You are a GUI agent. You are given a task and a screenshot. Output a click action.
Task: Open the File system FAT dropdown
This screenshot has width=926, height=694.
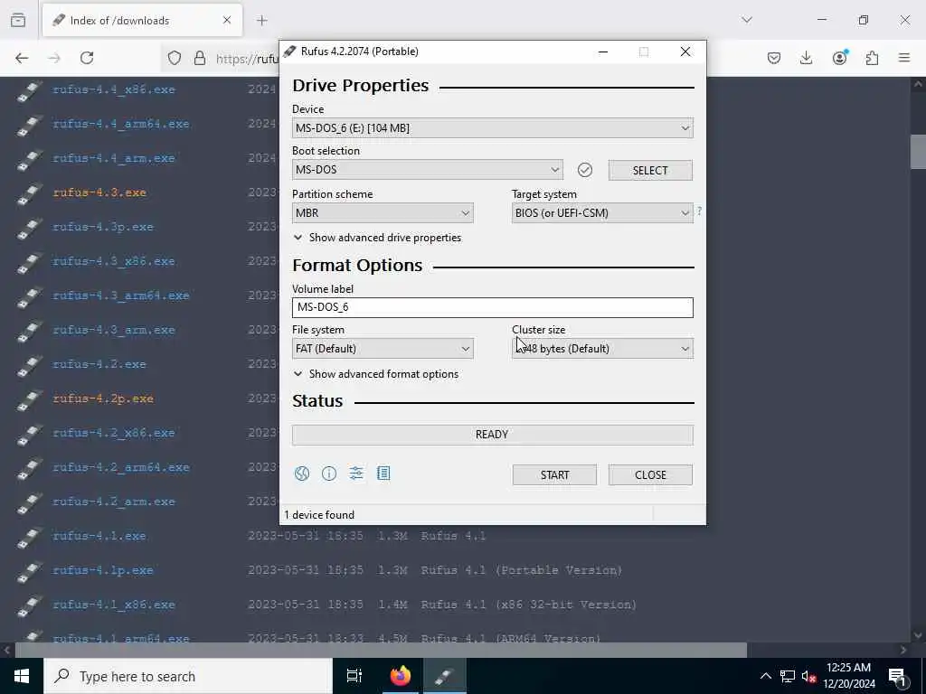[x=383, y=349]
